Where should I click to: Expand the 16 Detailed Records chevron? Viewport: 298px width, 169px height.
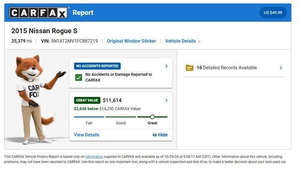coord(281,68)
